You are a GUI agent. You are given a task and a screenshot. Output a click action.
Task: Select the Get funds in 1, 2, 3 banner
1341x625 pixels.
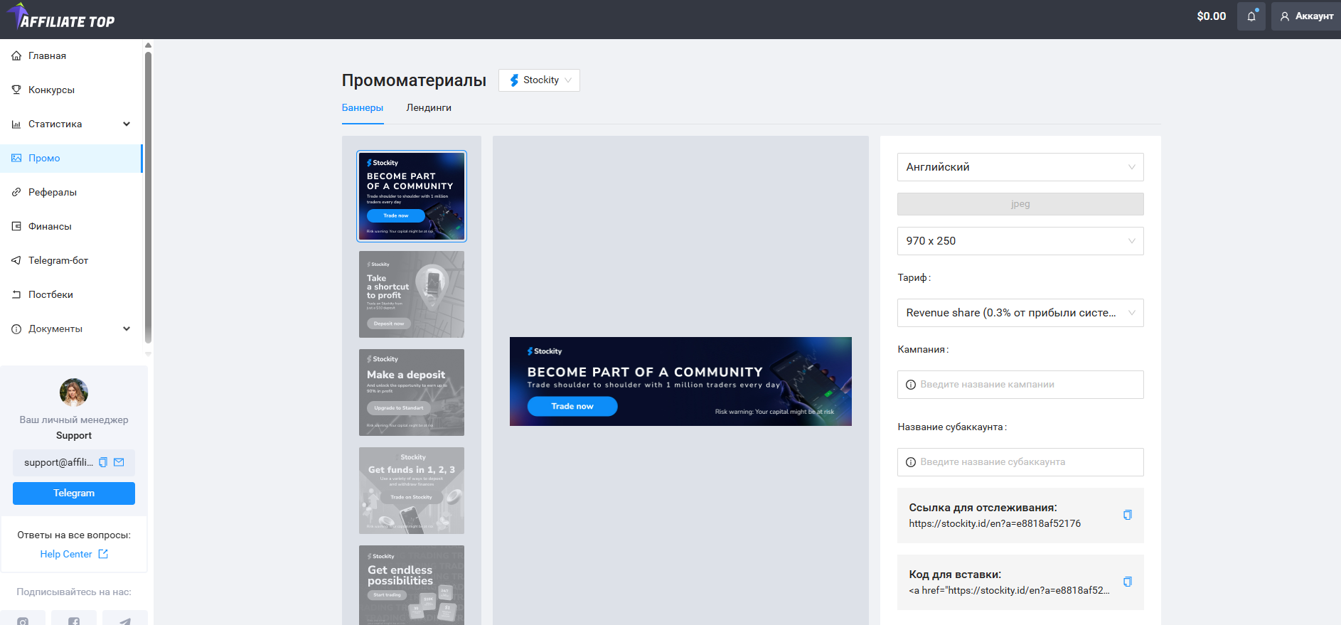pyautogui.click(x=412, y=491)
